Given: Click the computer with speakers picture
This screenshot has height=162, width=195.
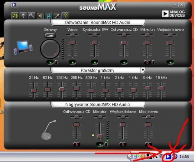Looking at the screenshot, I should (x=23, y=48).
